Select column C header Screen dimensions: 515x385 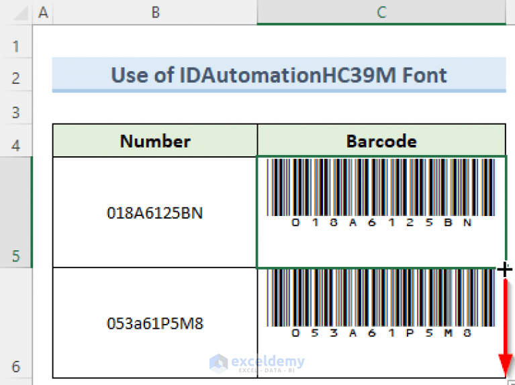tap(381, 13)
